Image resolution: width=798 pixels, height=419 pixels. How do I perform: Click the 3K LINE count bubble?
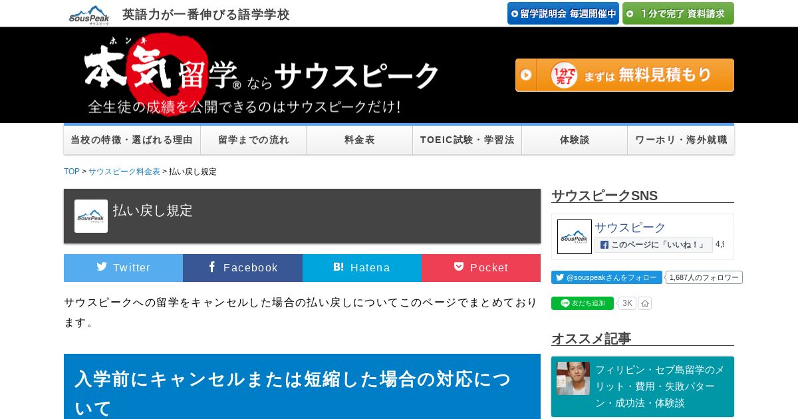tap(627, 303)
